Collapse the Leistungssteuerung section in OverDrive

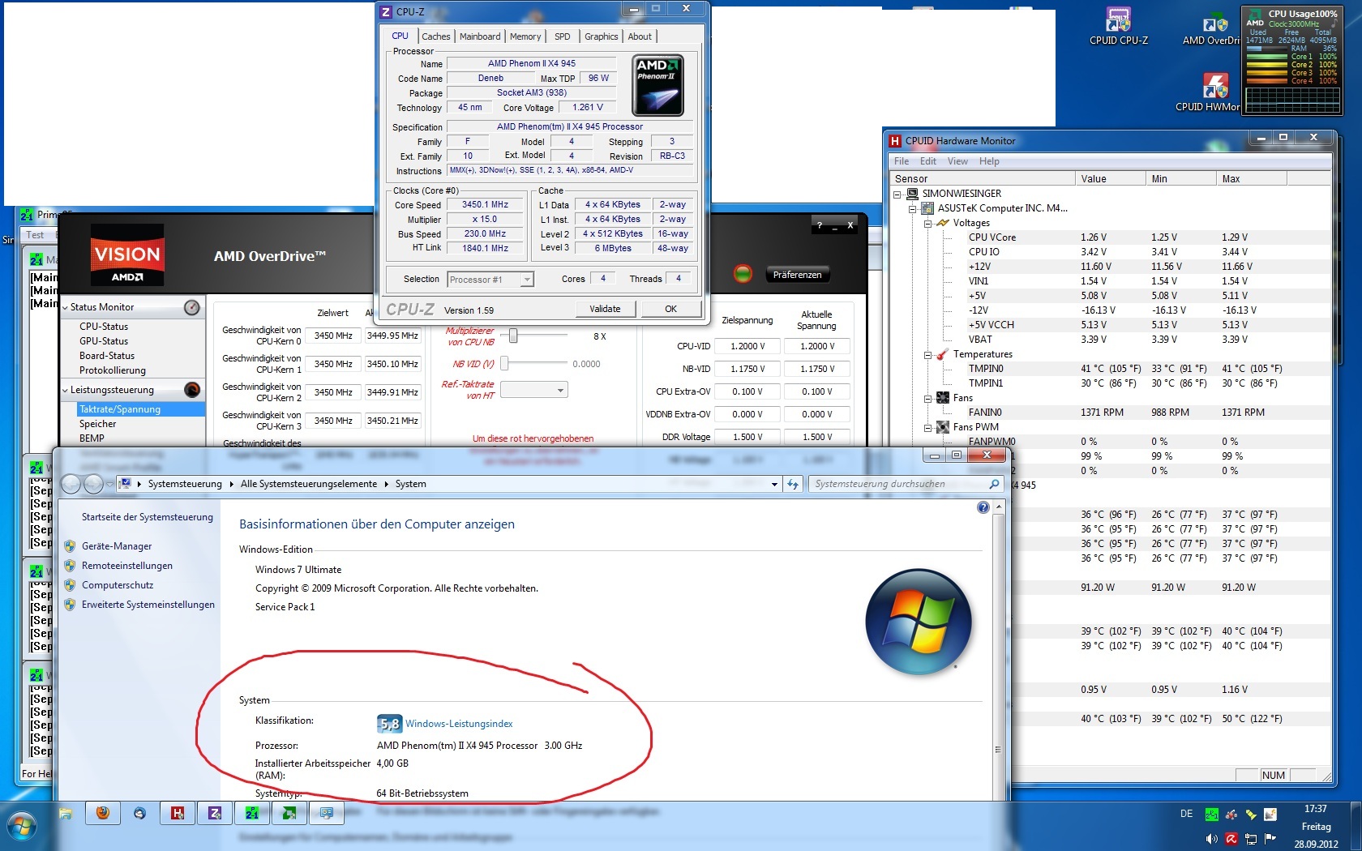[65, 390]
